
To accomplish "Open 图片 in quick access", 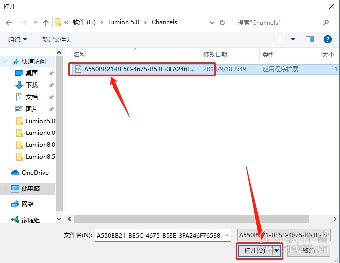I will click(x=32, y=109).
